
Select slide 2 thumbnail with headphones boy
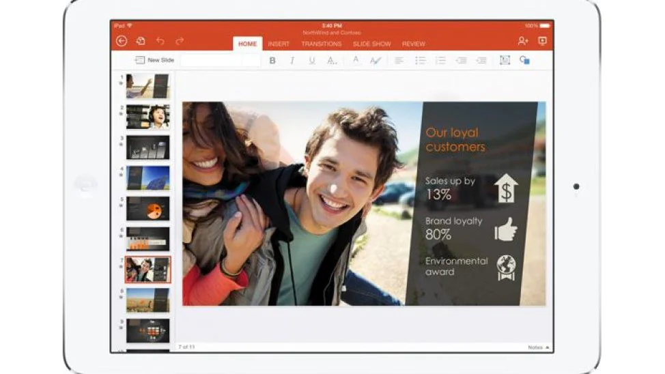point(147,117)
